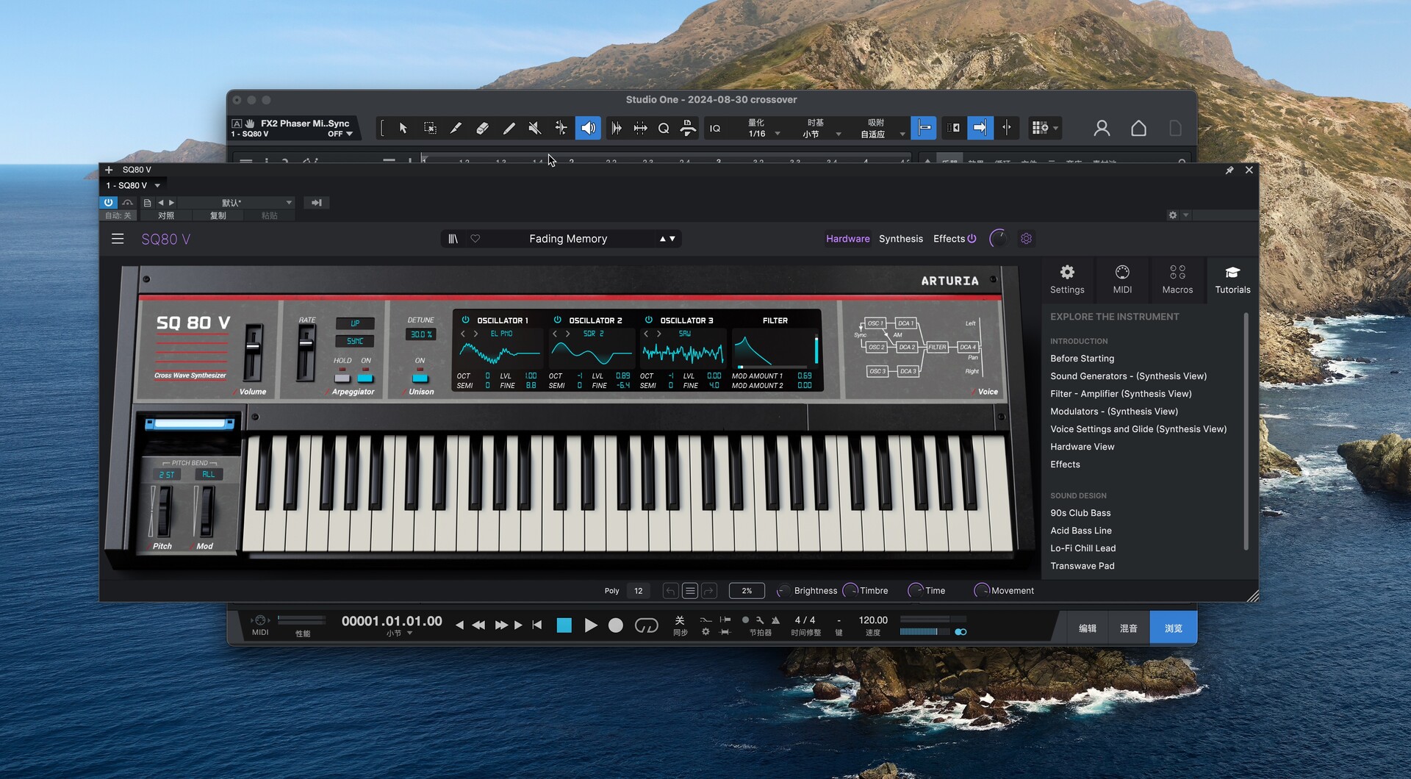Toggle the Autoscroll button in Studio One toolbar
This screenshot has height=779, width=1411.
[x=980, y=128]
